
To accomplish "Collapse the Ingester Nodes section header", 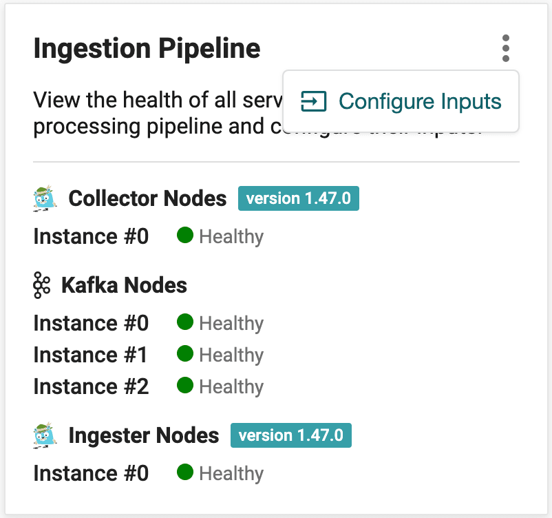I will pos(143,435).
